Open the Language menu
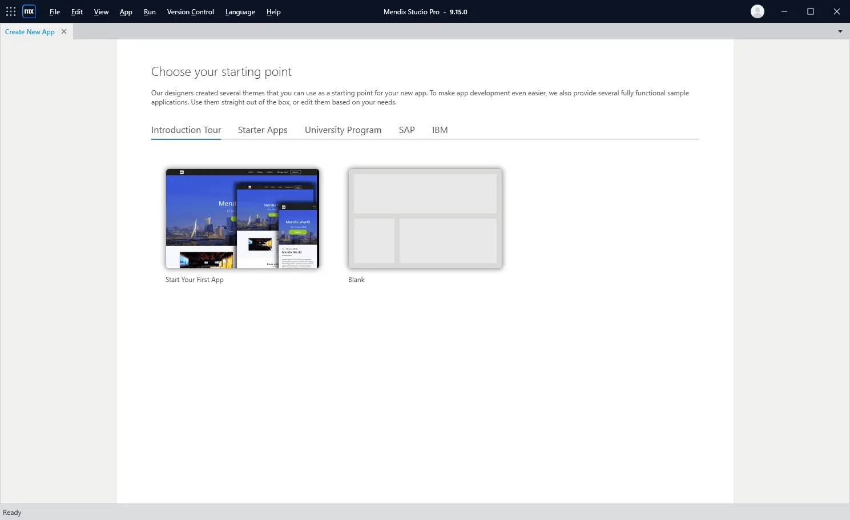Viewport: 850px width, 520px height. pos(240,12)
